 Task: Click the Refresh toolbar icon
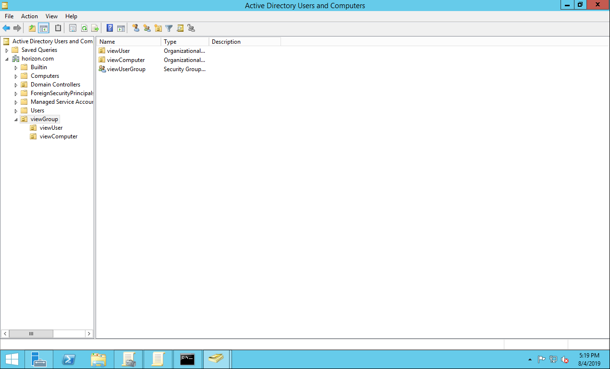[84, 28]
